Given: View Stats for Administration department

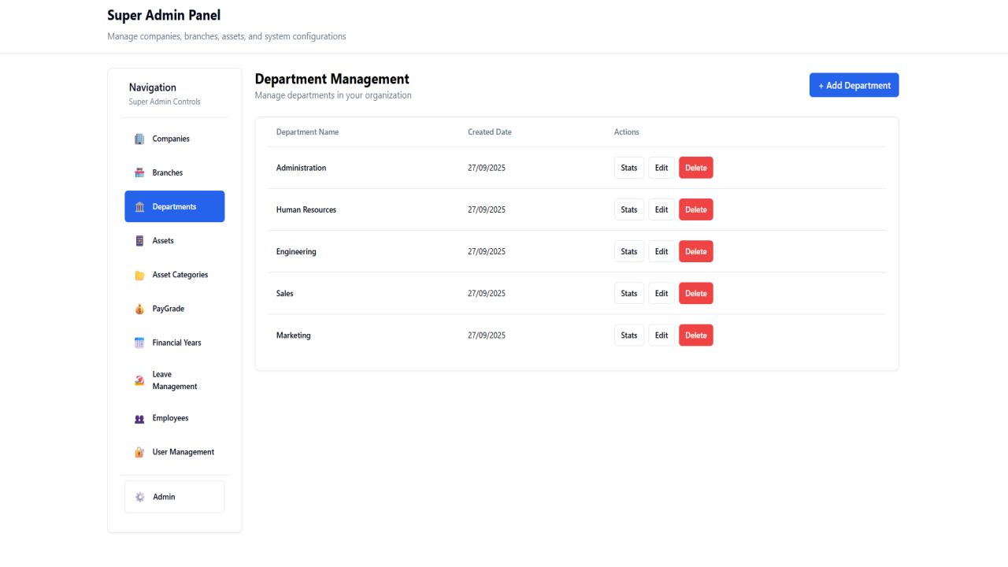Looking at the screenshot, I should tap(629, 168).
